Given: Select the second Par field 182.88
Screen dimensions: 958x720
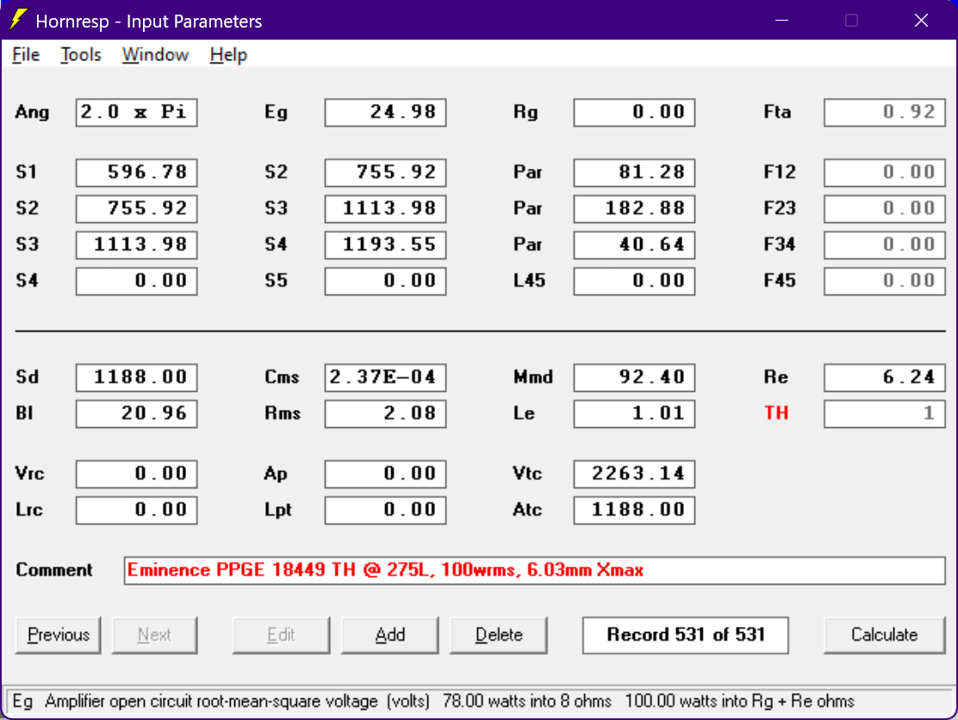Looking at the screenshot, I should pos(634,209).
